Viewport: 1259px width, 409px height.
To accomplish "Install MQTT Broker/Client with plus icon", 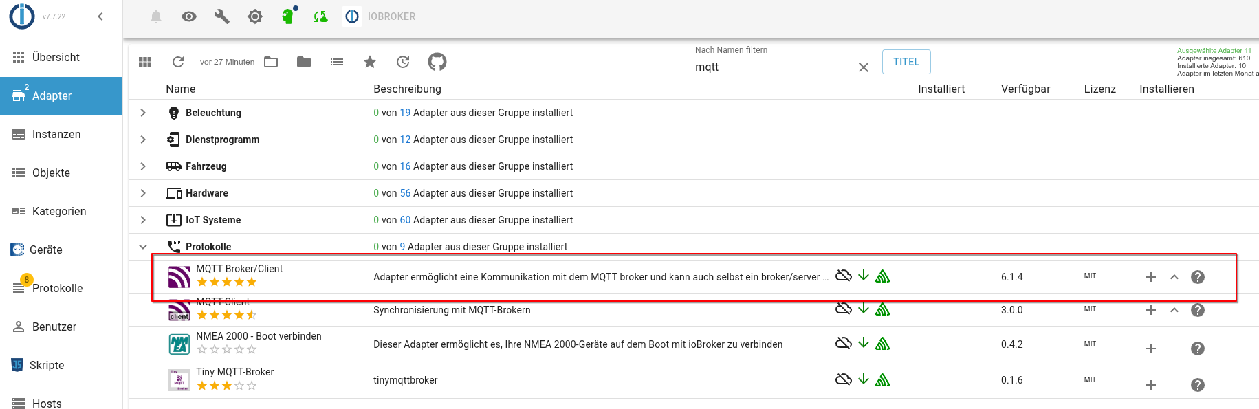I will tap(1151, 277).
